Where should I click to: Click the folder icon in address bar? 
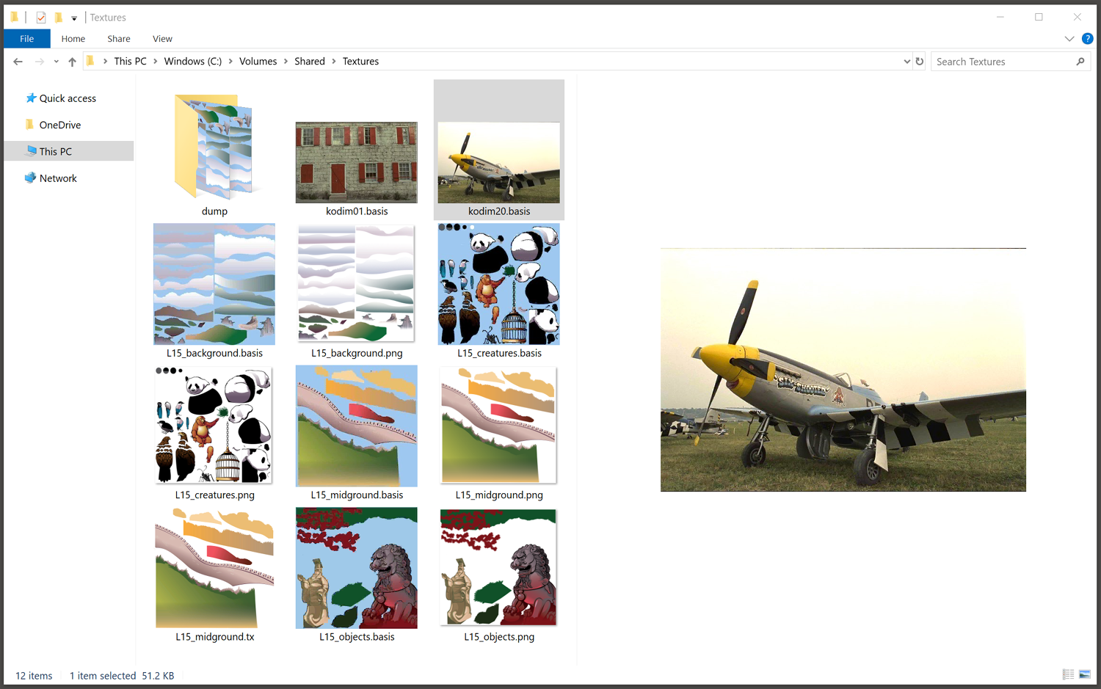[x=90, y=62]
